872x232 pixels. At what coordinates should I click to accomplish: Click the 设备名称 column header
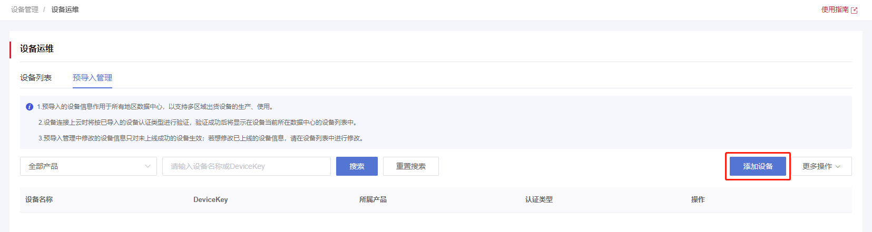tap(39, 199)
